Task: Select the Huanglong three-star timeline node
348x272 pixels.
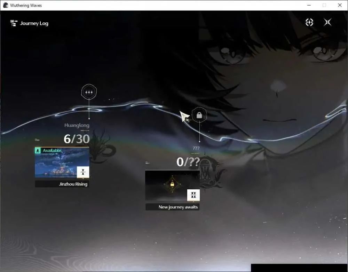Action: (89, 92)
